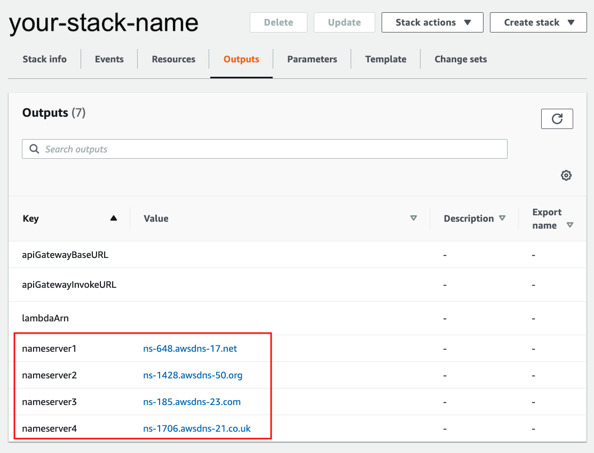Screen dimensions: 594x453
Task: Click the Update button
Action: (344, 22)
